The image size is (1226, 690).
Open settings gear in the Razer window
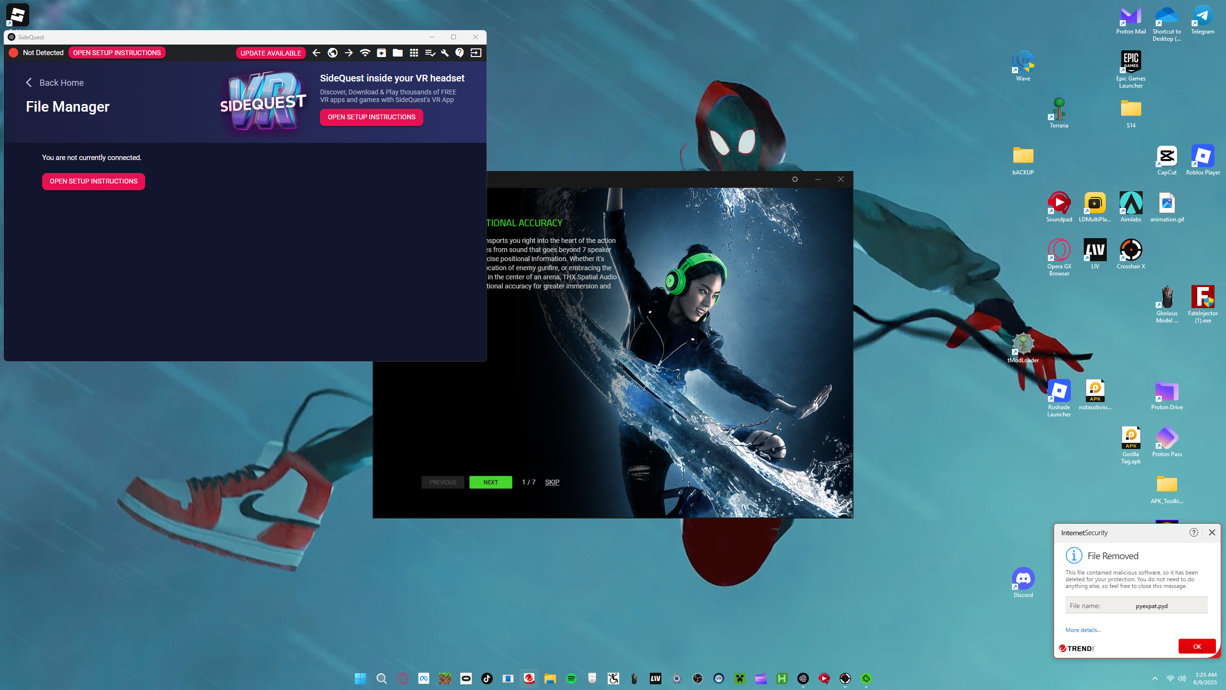tap(795, 179)
